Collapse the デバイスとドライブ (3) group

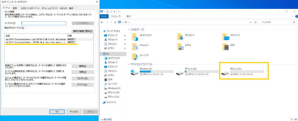(x=129, y=64)
